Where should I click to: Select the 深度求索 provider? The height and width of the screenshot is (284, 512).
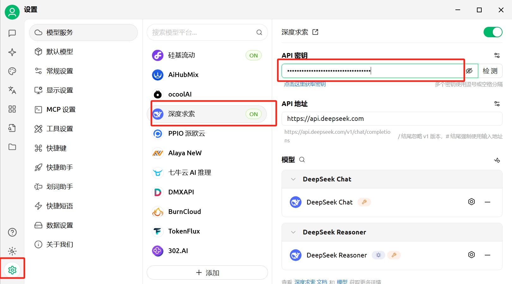pos(207,114)
